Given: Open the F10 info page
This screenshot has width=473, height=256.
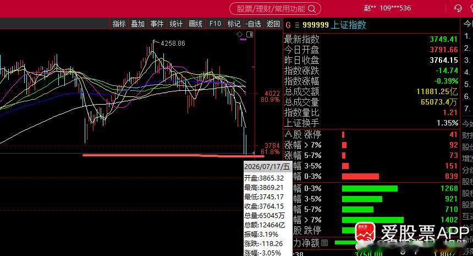Looking at the screenshot, I should click(x=215, y=24).
